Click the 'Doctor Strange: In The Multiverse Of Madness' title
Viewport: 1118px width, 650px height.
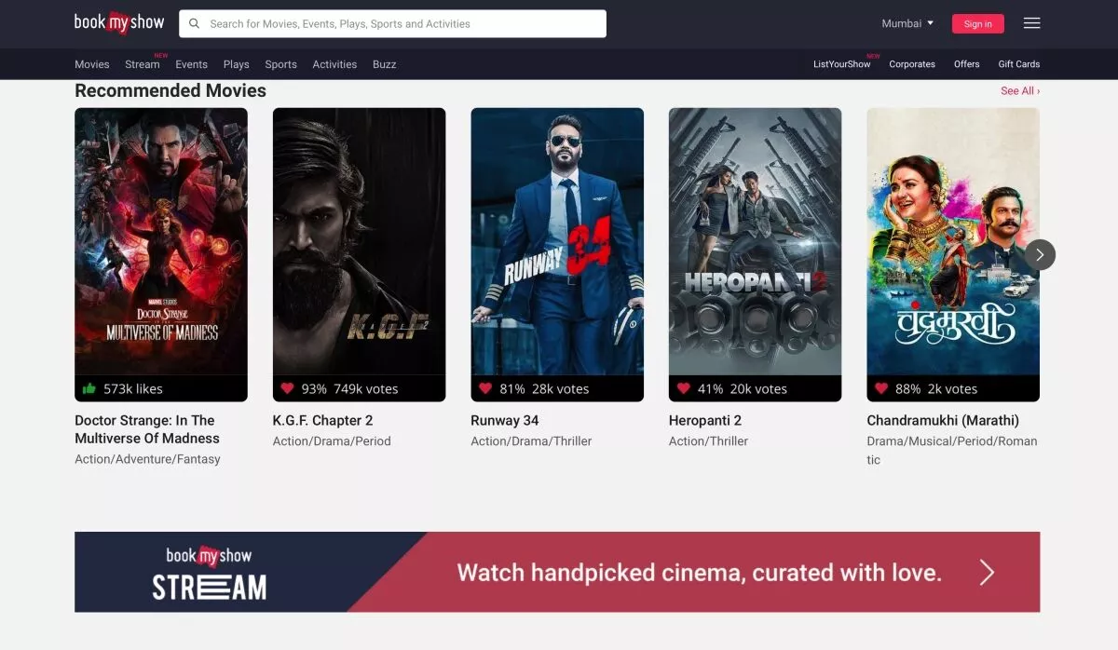147,429
